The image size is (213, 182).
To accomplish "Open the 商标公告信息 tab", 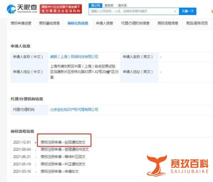I will coord(78,23).
